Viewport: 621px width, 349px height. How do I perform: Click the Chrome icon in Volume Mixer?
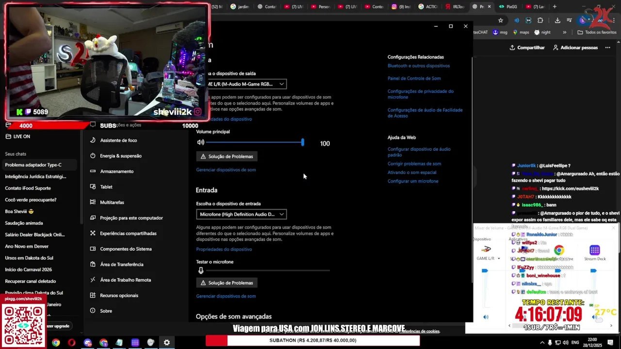pyautogui.click(x=559, y=250)
